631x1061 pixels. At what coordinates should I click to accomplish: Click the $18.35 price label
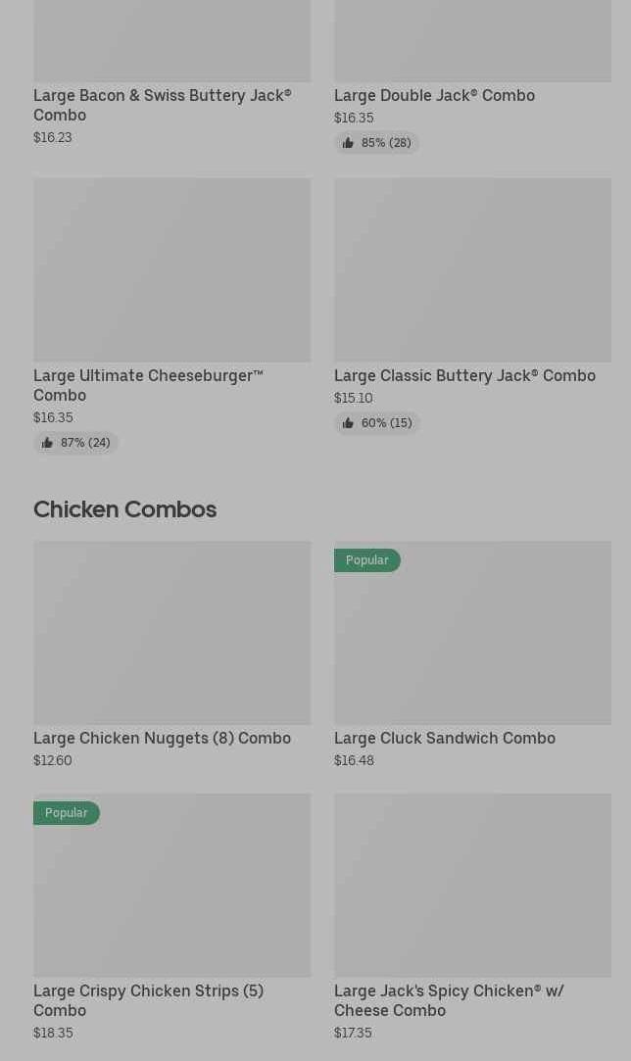[x=53, y=1033]
